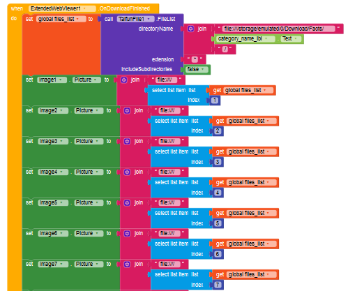357x291 pixels.
Task: Click the gear icon on the Image6 join block
Action: click(127, 234)
